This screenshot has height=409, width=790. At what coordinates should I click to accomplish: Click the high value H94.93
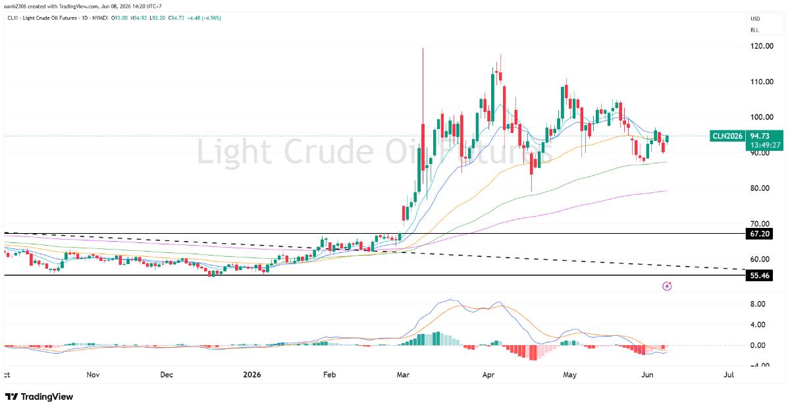click(x=138, y=18)
